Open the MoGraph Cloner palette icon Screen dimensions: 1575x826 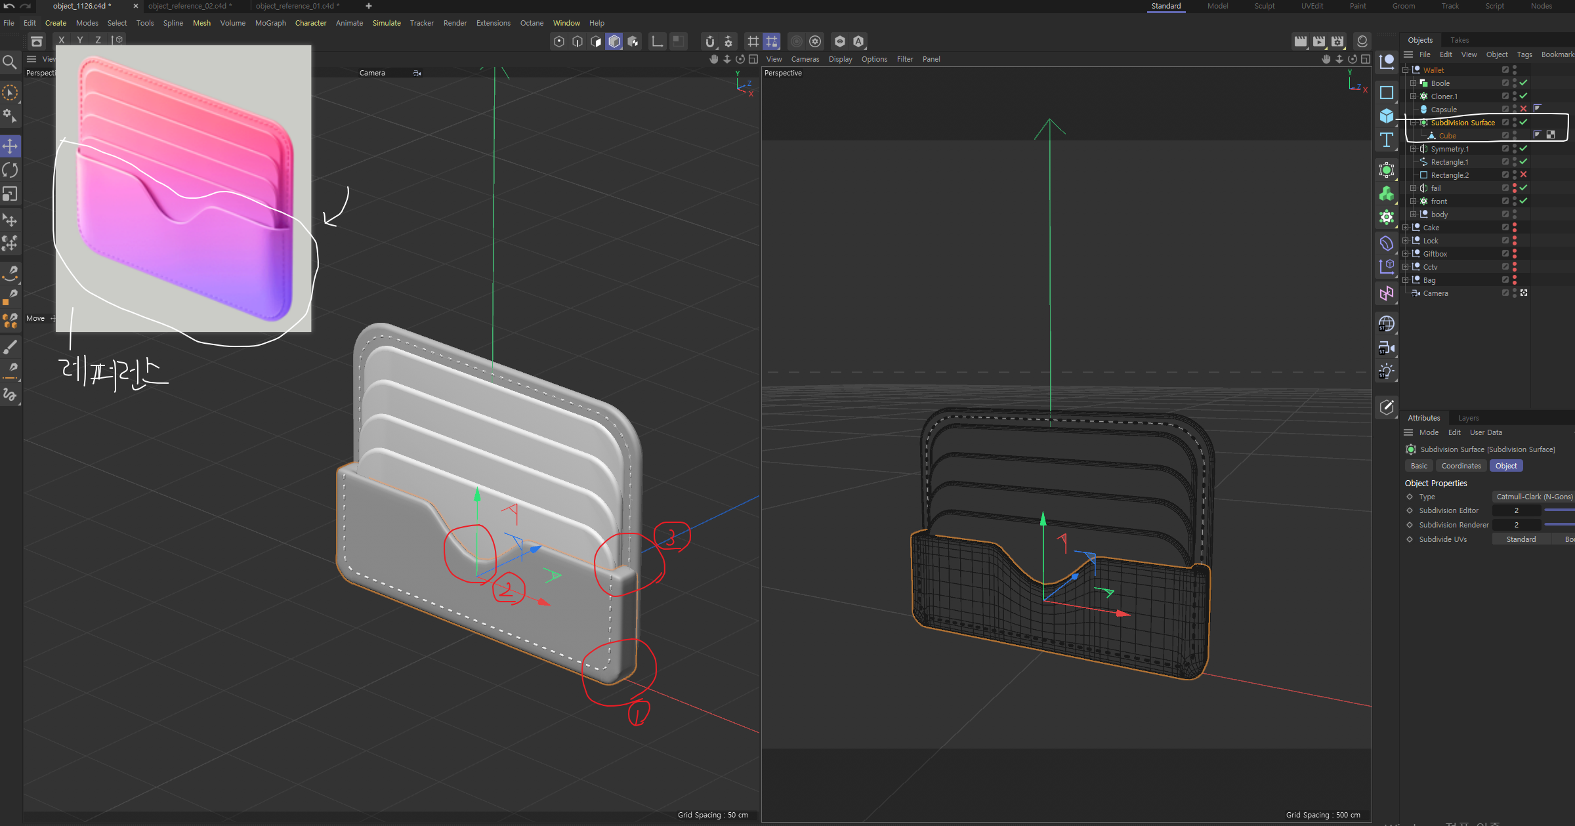click(x=1386, y=217)
